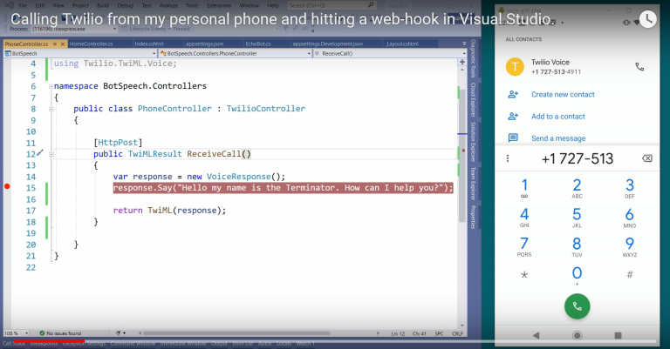Click the Create new contact person icon
This screenshot has height=349, width=670.
coord(513,94)
